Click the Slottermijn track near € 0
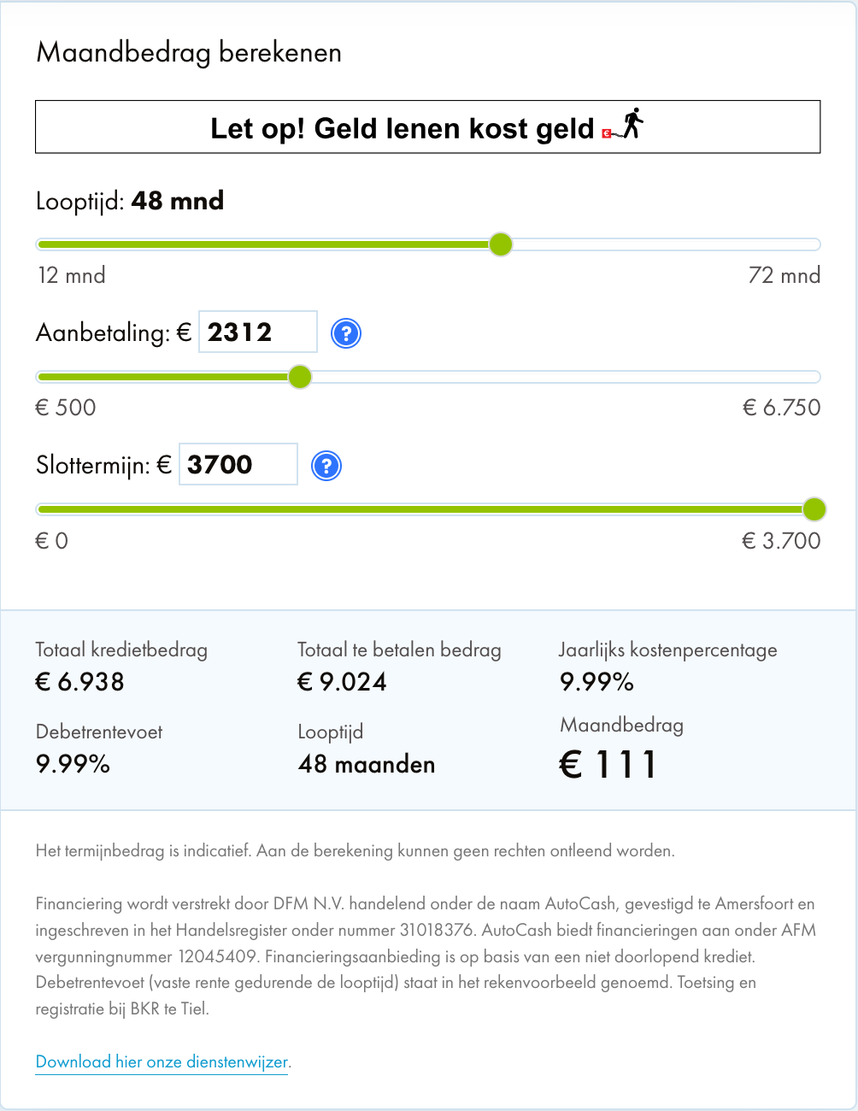This screenshot has height=1111, width=858. click(x=51, y=509)
